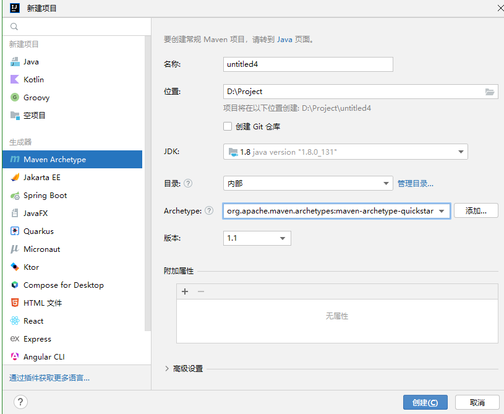Click the folder browse icon in location field
This screenshot has height=414, width=504.
pyautogui.click(x=490, y=92)
